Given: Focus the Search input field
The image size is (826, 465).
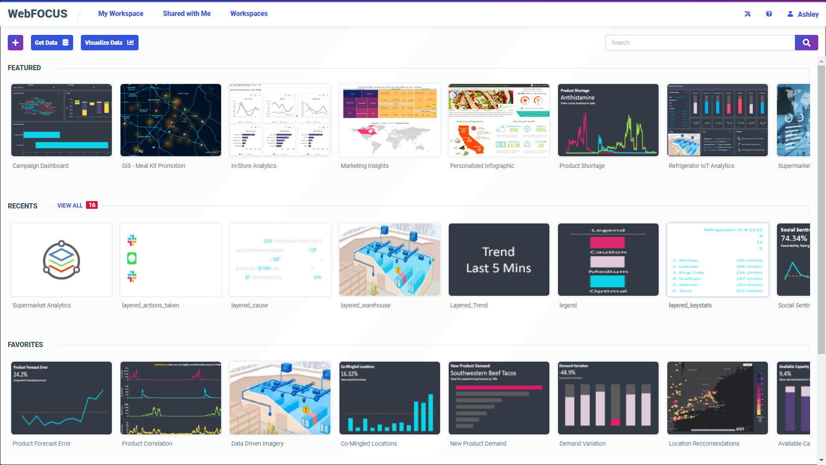Looking at the screenshot, I should (700, 43).
